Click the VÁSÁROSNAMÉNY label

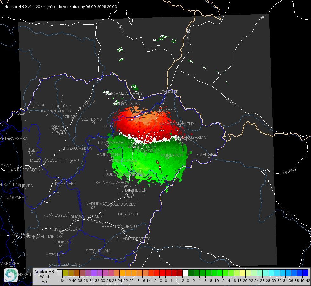[177, 124]
